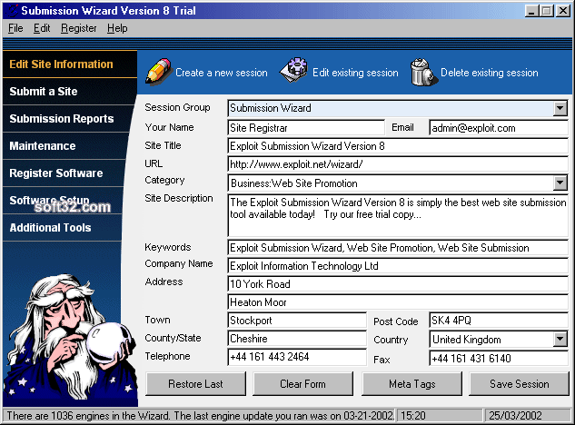Expand the Country dropdown arrow
Screen dimensions: 575x425
click(560, 340)
